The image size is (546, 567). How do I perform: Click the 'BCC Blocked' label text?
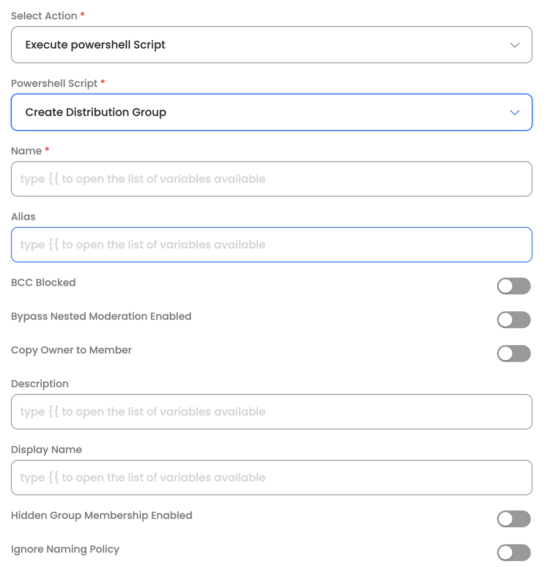tap(43, 283)
